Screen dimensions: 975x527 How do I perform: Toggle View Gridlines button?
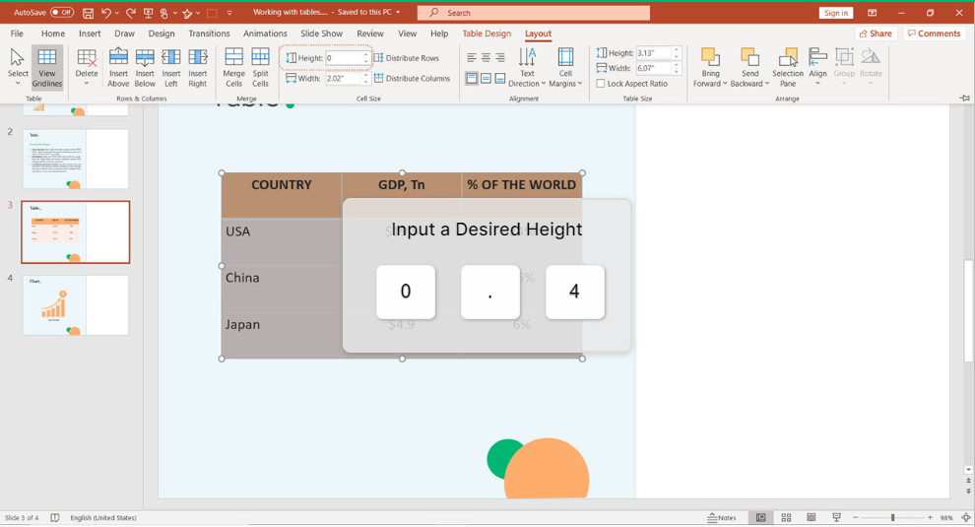(x=47, y=67)
